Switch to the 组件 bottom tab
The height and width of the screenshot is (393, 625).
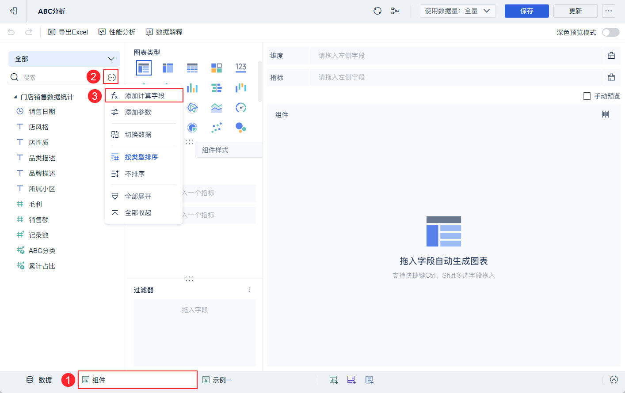tap(137, 380)
